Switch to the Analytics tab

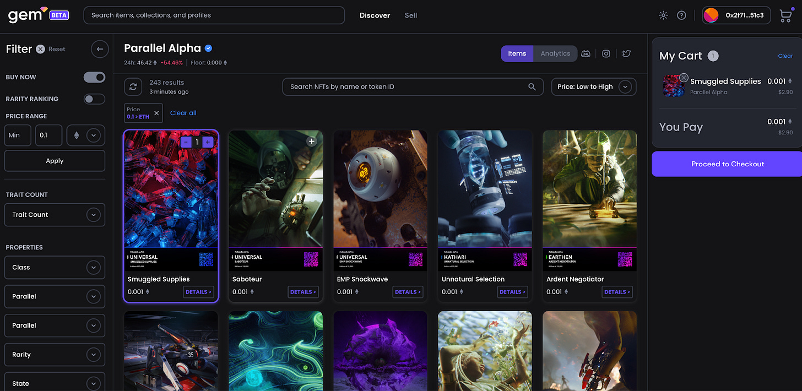(555, 53)
